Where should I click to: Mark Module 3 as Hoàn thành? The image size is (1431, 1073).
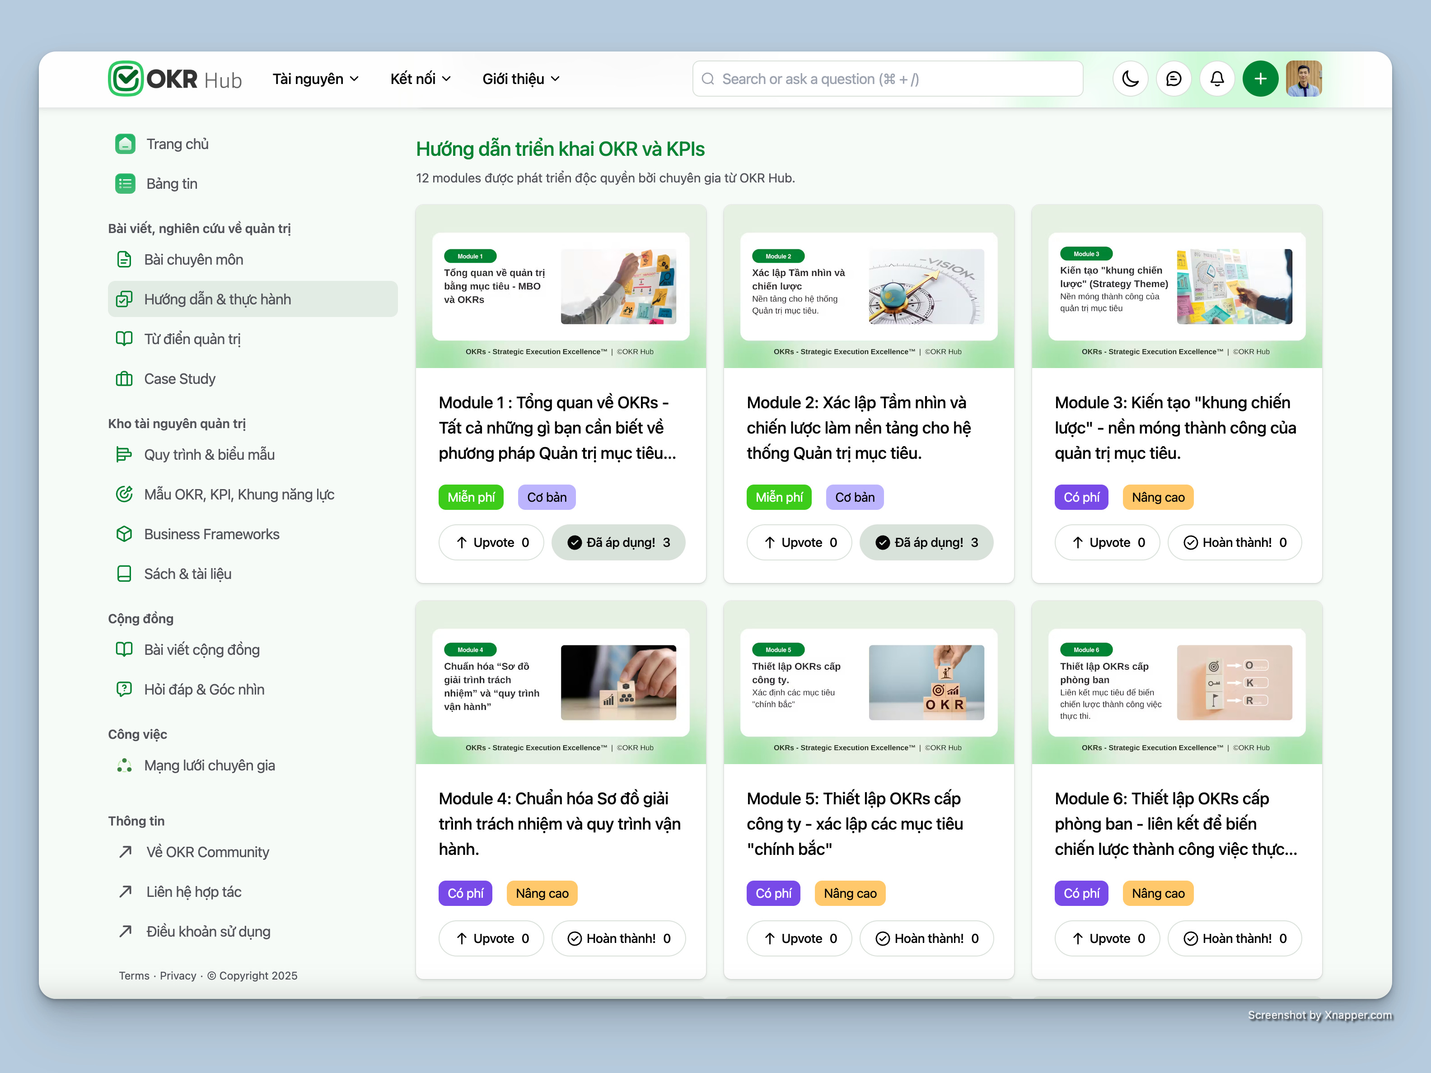point(1235,543)
